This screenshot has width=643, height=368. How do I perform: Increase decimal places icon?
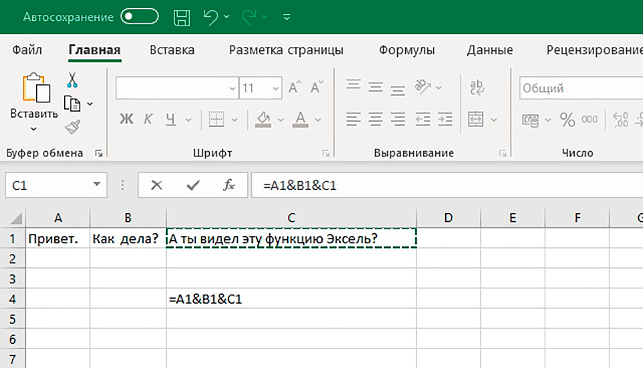(x=620, y=120)
